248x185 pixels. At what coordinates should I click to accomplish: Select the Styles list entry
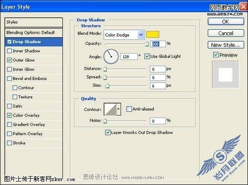coord(34,22)
